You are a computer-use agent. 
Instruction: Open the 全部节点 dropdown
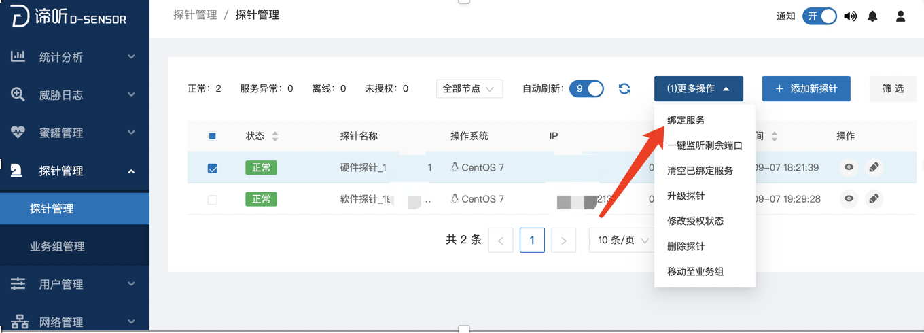point(469,88)
